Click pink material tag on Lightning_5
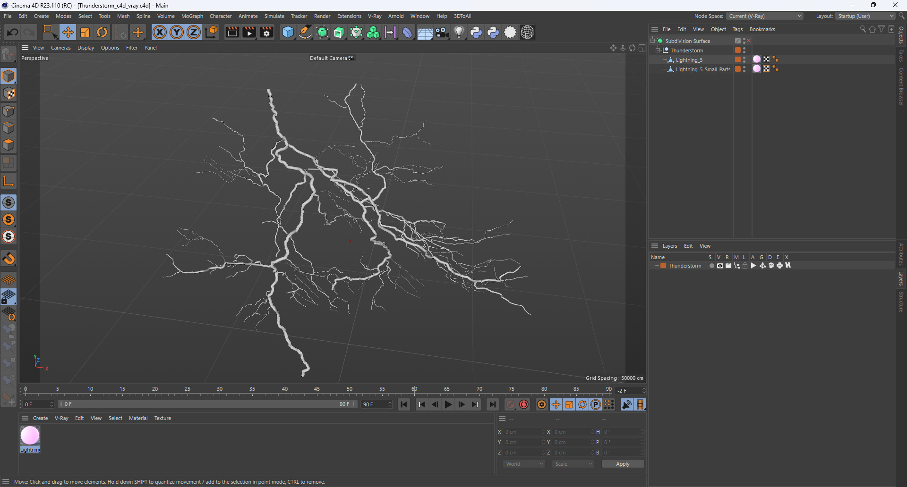Image resolution: width=907 pixels, height=487 pixels. [x=757, y=59]
